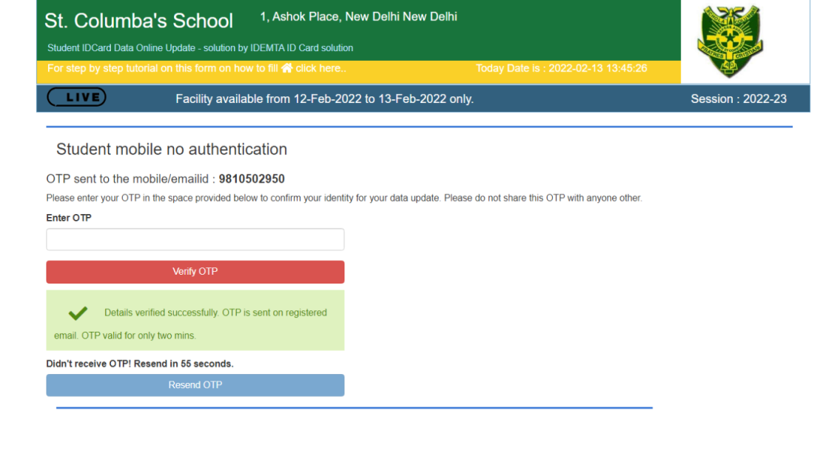This screenshot has height=451, width=840.
Task: Open the step by step tutorial link
Action: coord(320,68)
